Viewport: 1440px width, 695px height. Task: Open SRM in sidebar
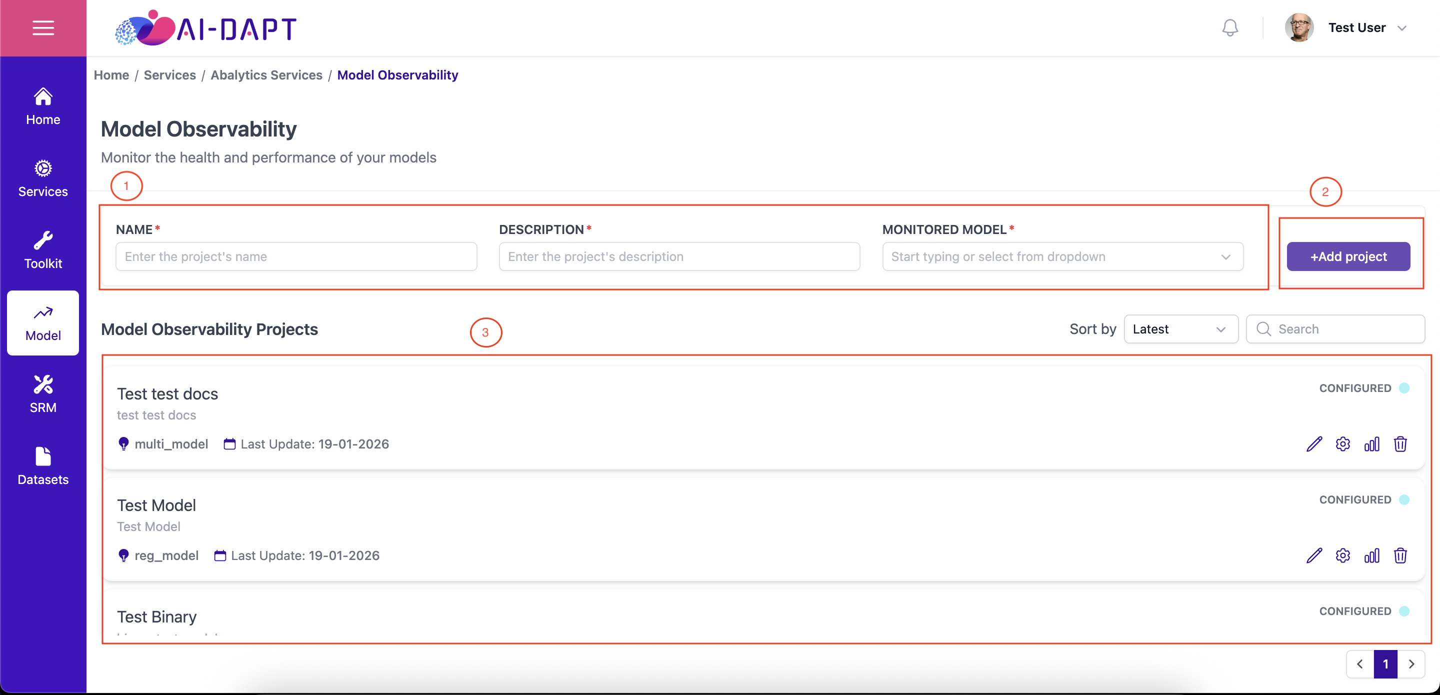43,394
